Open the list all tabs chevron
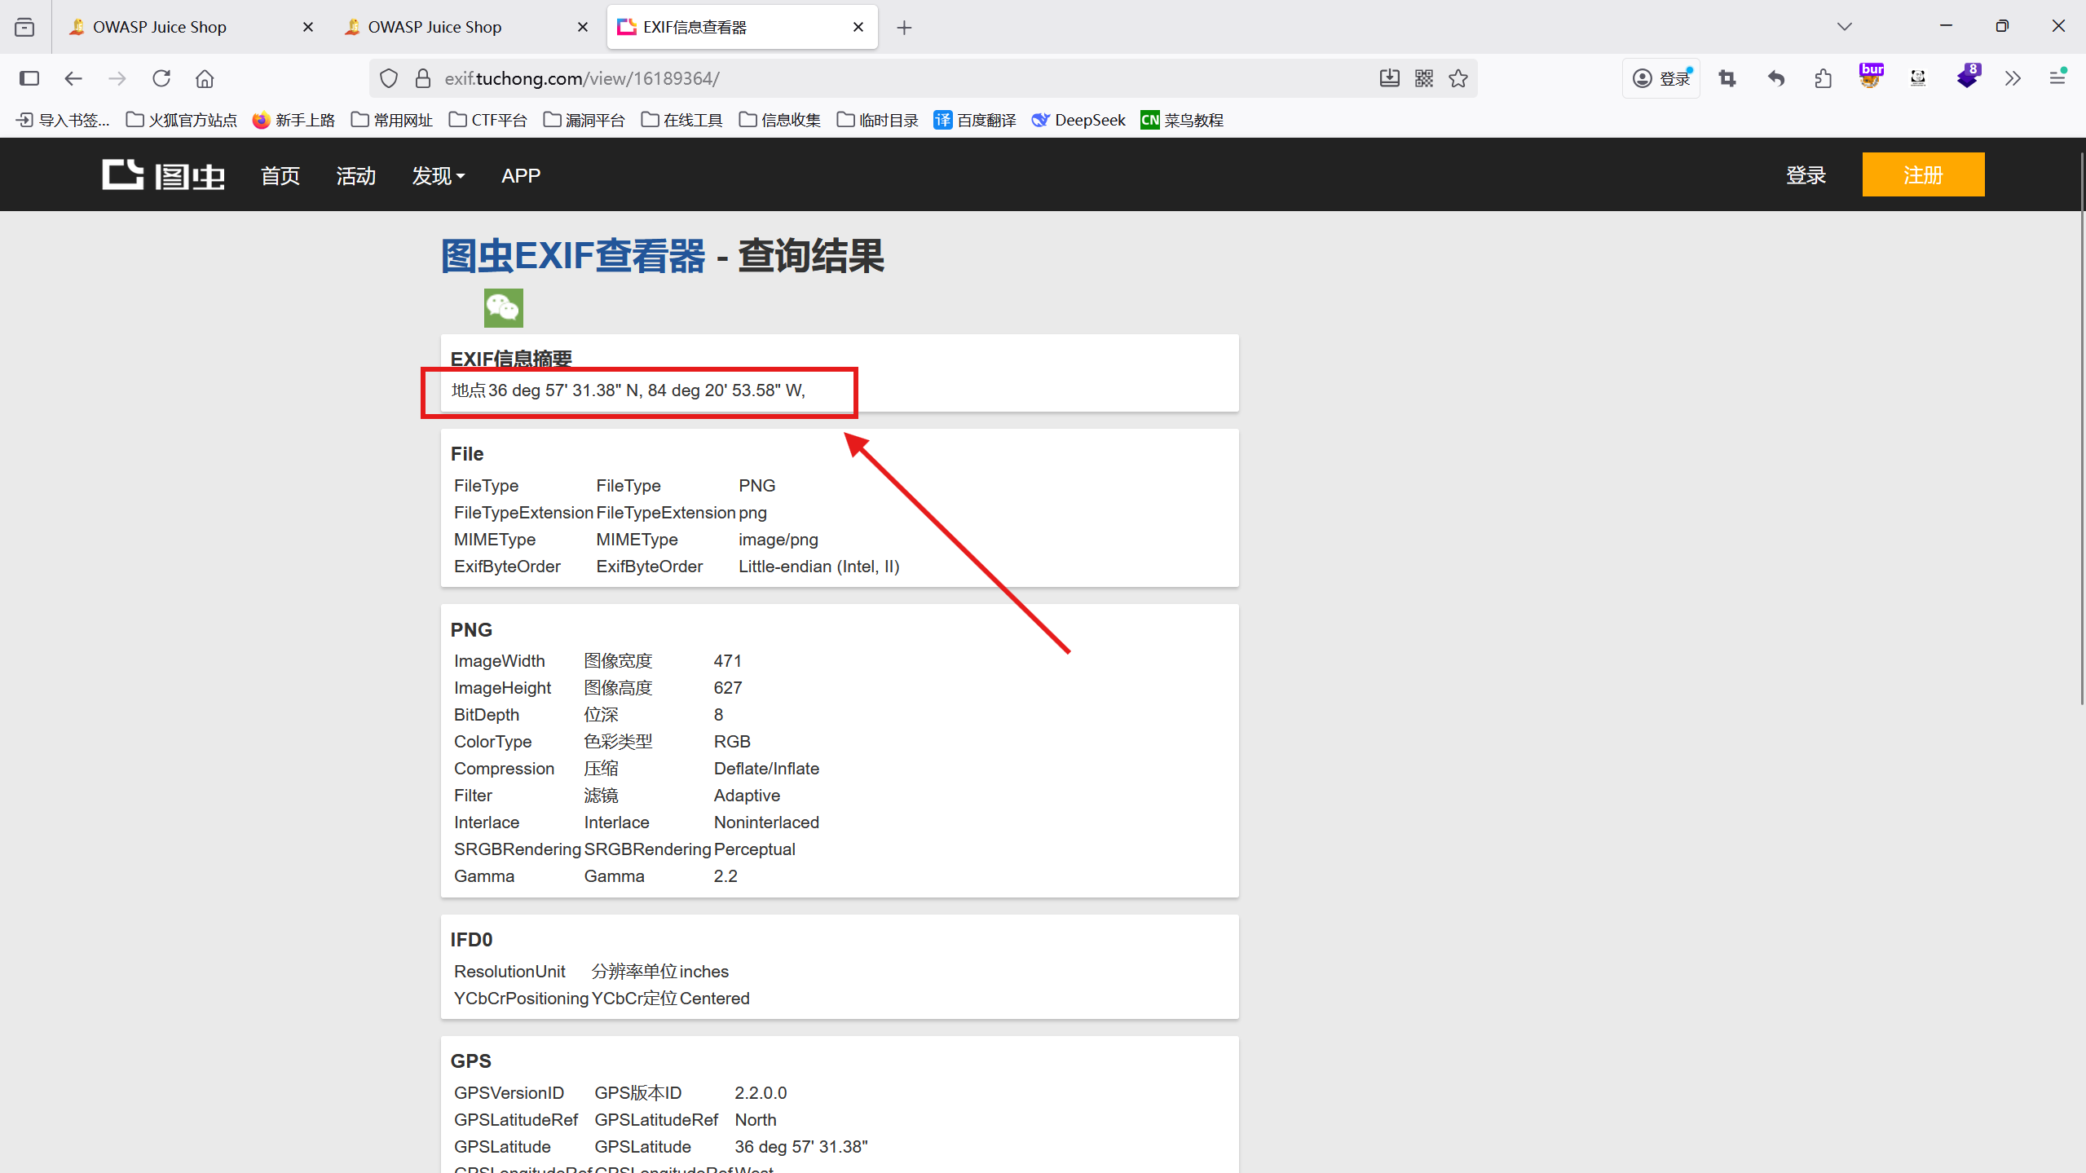The image size is (2086, 1173). pyautogui.click(x=1845, y=27)
